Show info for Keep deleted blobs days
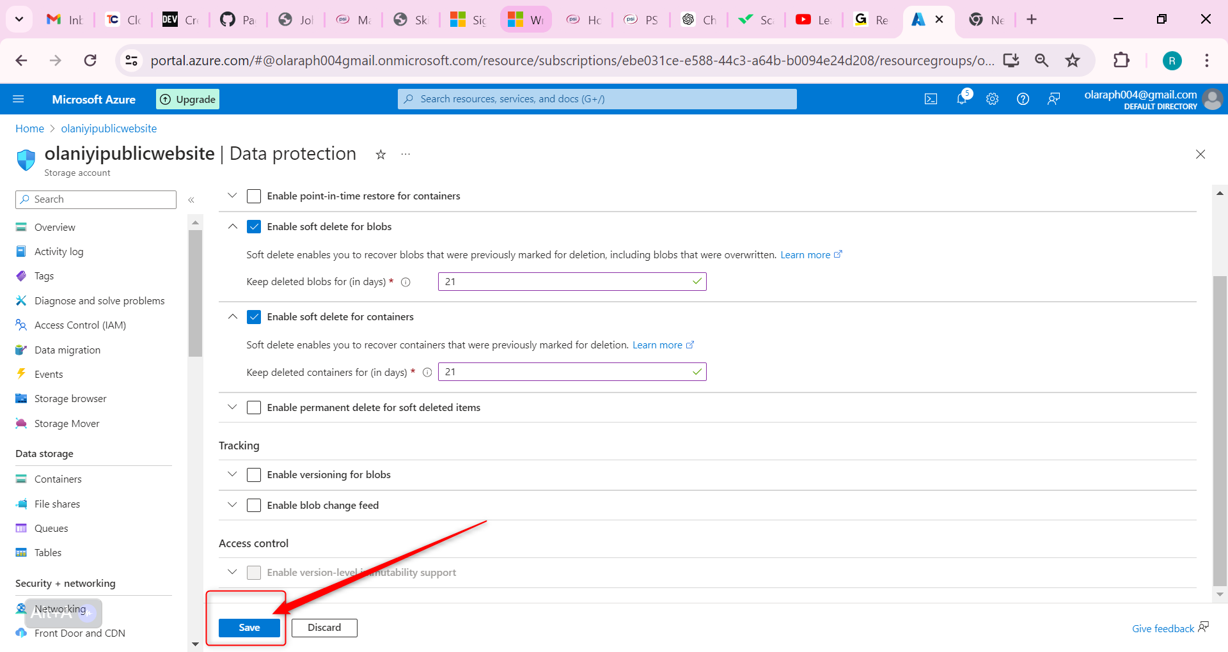Image resolution: width=1228 pixels, height=652 pixels. pyautogui.click(x=405, y=282)
